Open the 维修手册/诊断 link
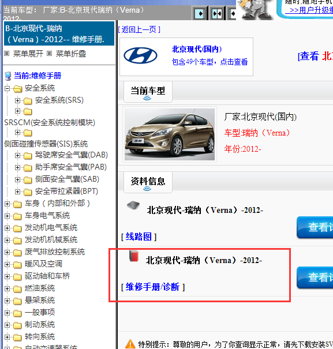The width and height of the screenshot is (333, 349). pyautogui.click(x=153, y=287)
